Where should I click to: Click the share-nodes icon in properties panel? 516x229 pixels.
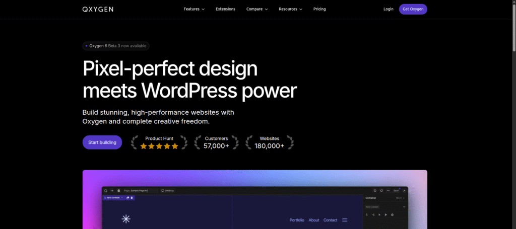[x=373, y=215]
